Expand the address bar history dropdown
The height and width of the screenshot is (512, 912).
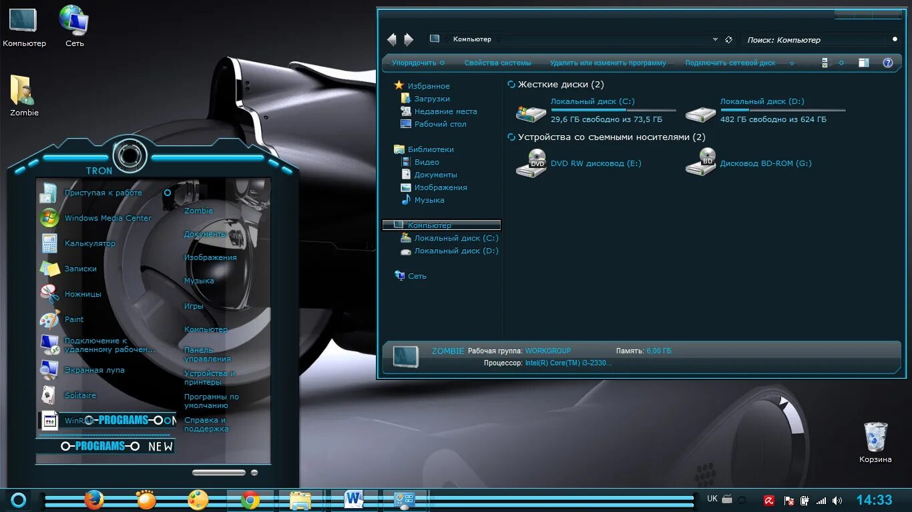715,39
